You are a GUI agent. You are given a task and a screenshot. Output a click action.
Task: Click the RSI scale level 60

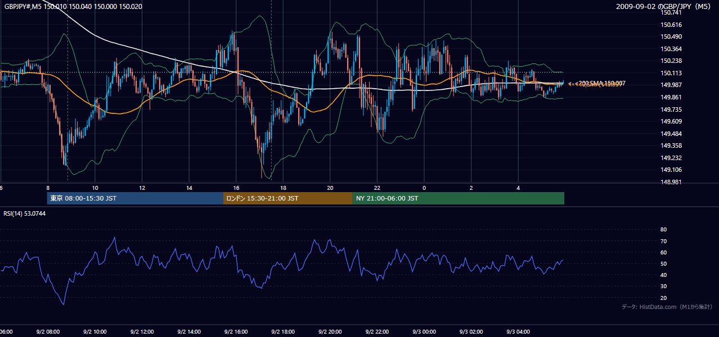(x=663, y=252)
